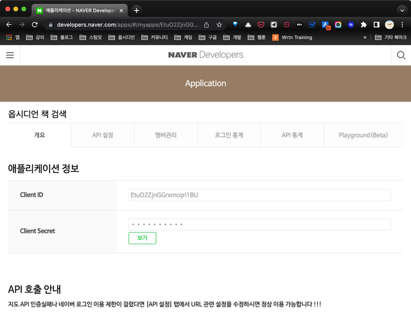
Task: Open the 옵시디언 bookmark folder
Action: [121, 37]
